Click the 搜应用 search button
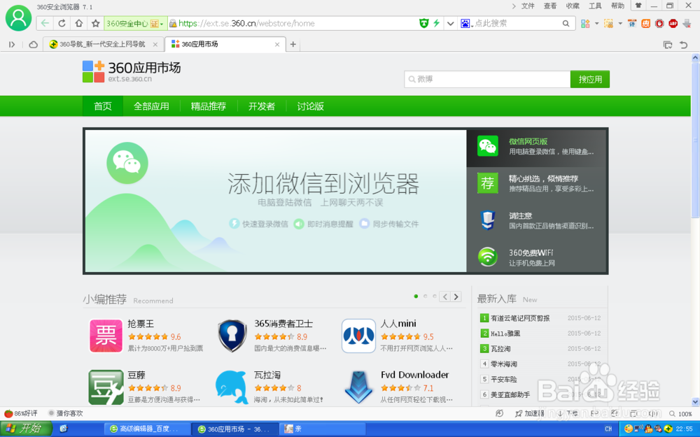700x437 pixels. click(590, 80)
